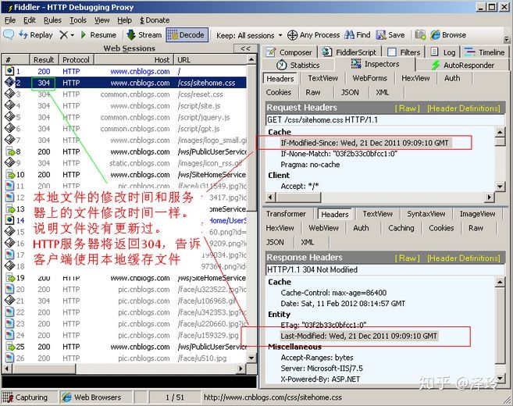Click the QuickExec black command box

coord(130,382)
